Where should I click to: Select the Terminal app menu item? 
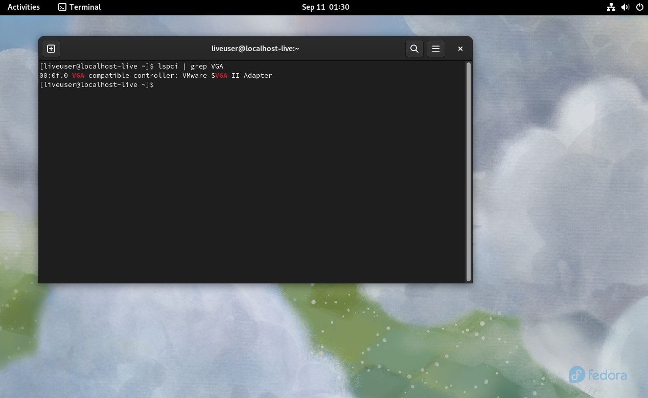click(84, 7)
